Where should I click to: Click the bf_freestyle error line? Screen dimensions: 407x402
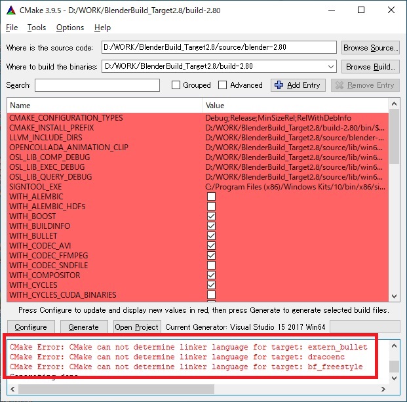coord(186,367)
